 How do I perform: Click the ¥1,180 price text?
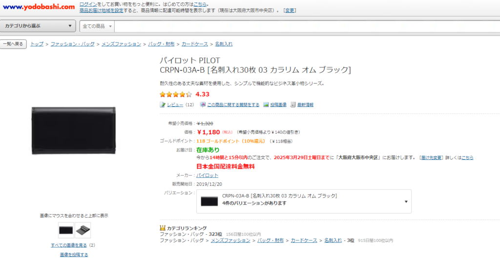(208, 132)
